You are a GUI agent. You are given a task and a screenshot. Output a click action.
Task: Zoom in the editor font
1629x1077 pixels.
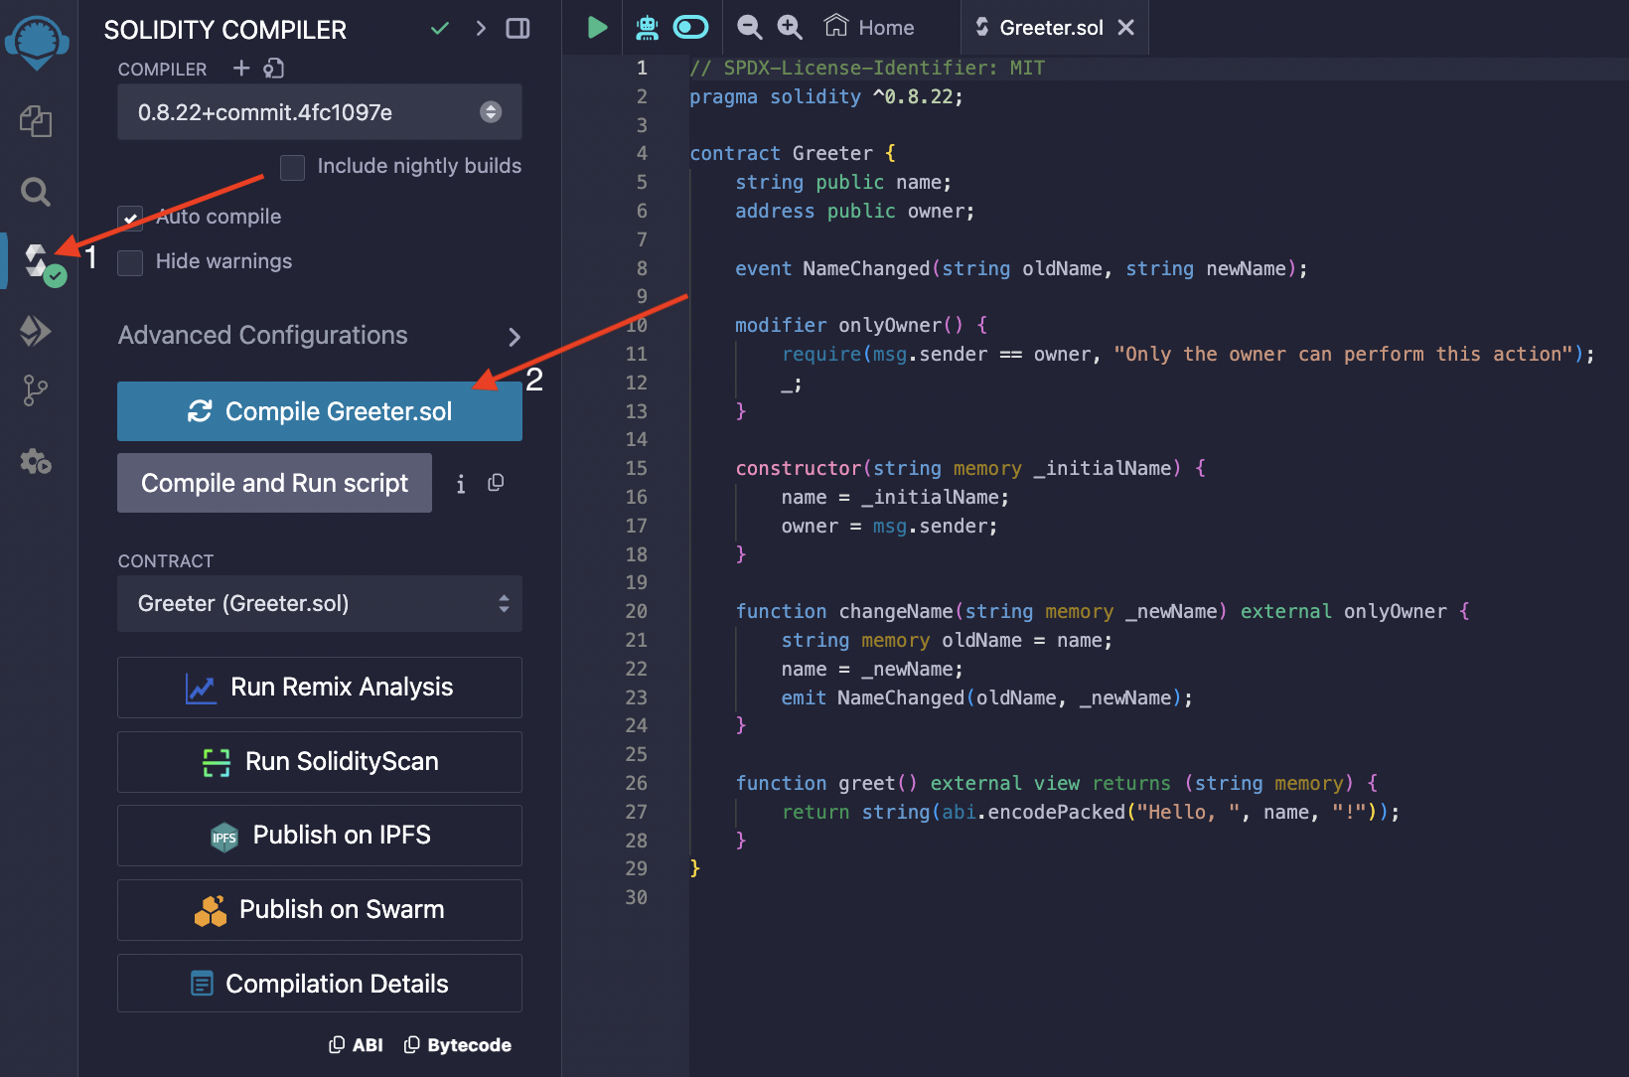[790, 28]
